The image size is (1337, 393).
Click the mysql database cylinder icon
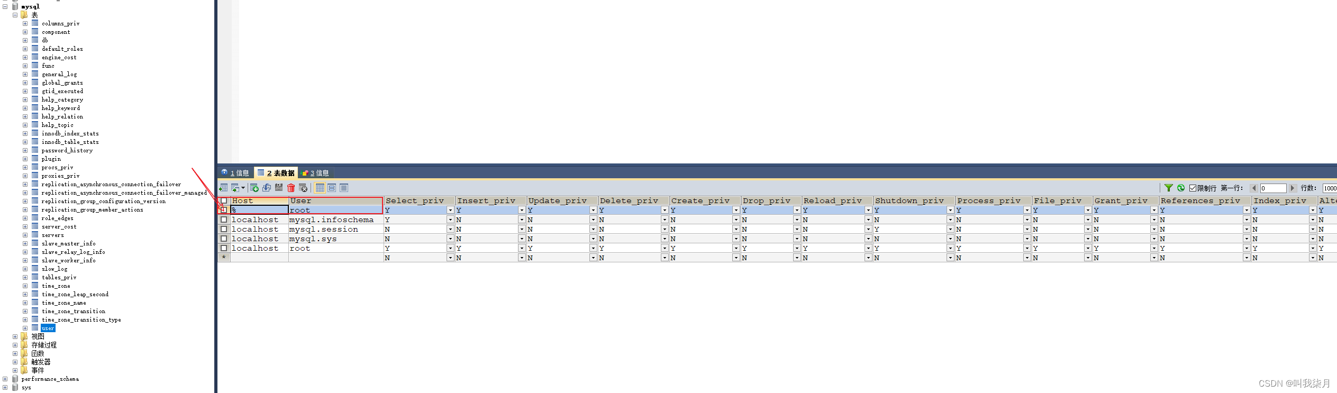[x=15, y=6]
